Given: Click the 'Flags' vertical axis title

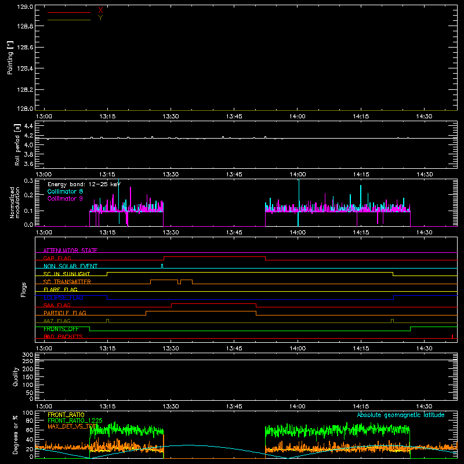Looking at the screenshot, I should (24, 289).
